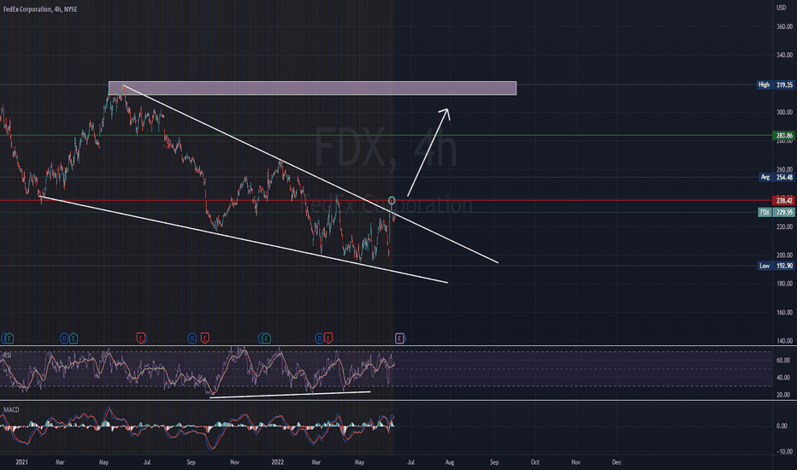Click the green 283.86 price level label
The height and width of the screenshot is (470, 797).
pos(784,136)
